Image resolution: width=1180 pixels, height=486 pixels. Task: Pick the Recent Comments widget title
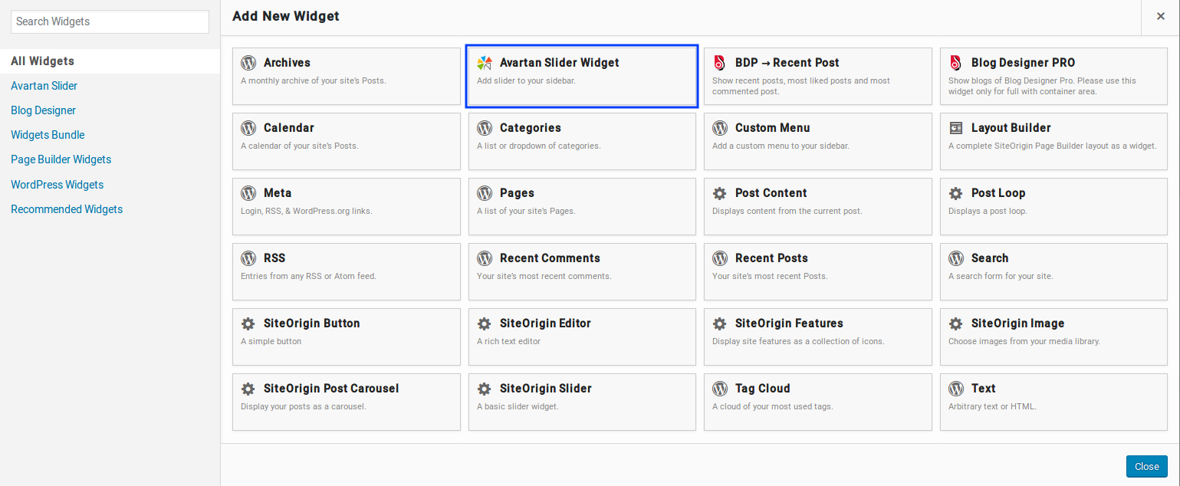[x=550, y=258]
